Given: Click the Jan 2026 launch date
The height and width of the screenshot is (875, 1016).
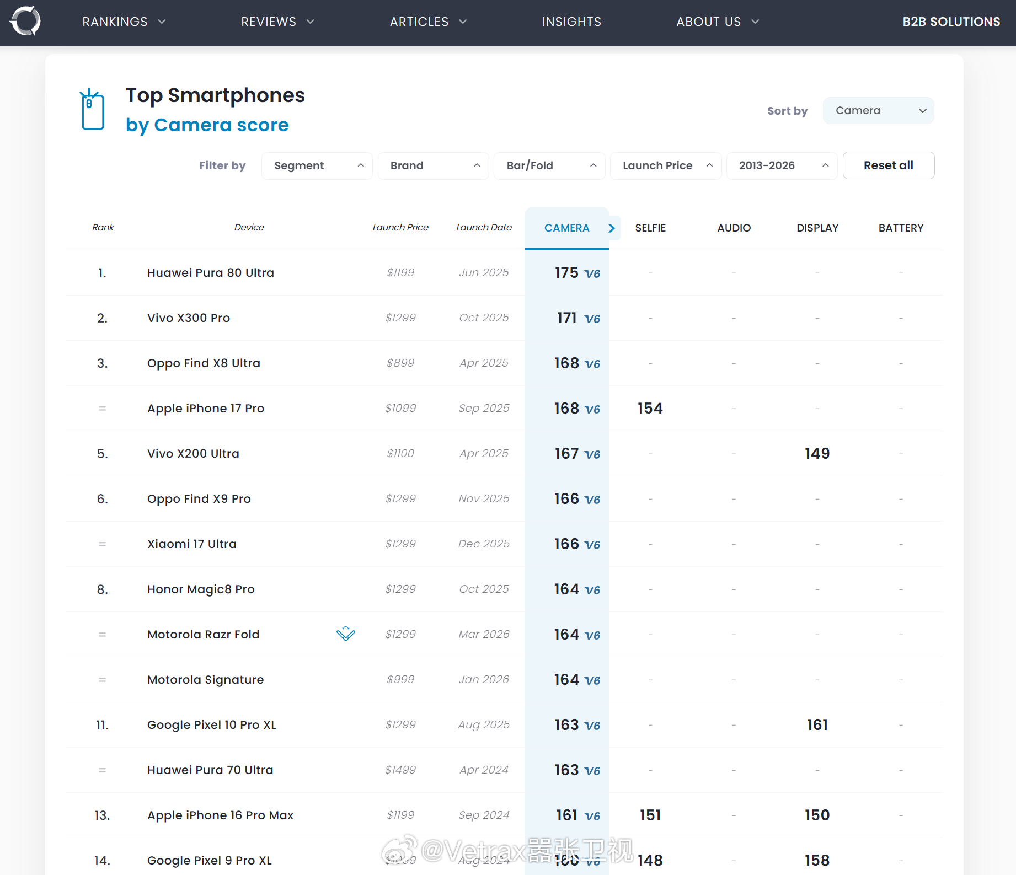Looking at the screenshot, I should click(484, 679).
